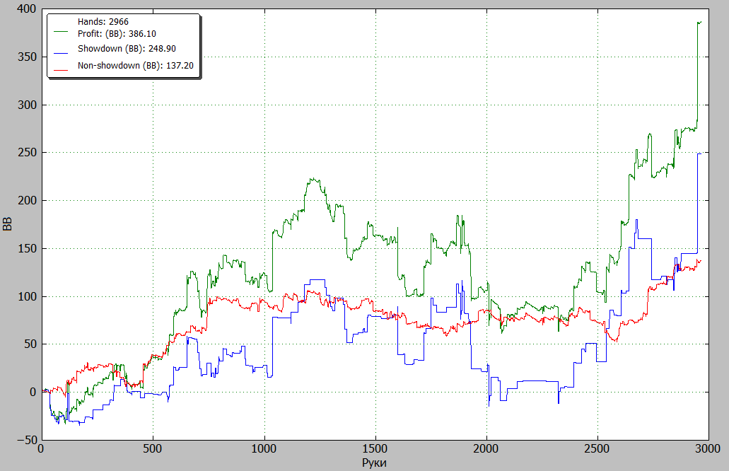Click the Non-showdown (BB): 137.20 legend label

[x=135, y=66]
